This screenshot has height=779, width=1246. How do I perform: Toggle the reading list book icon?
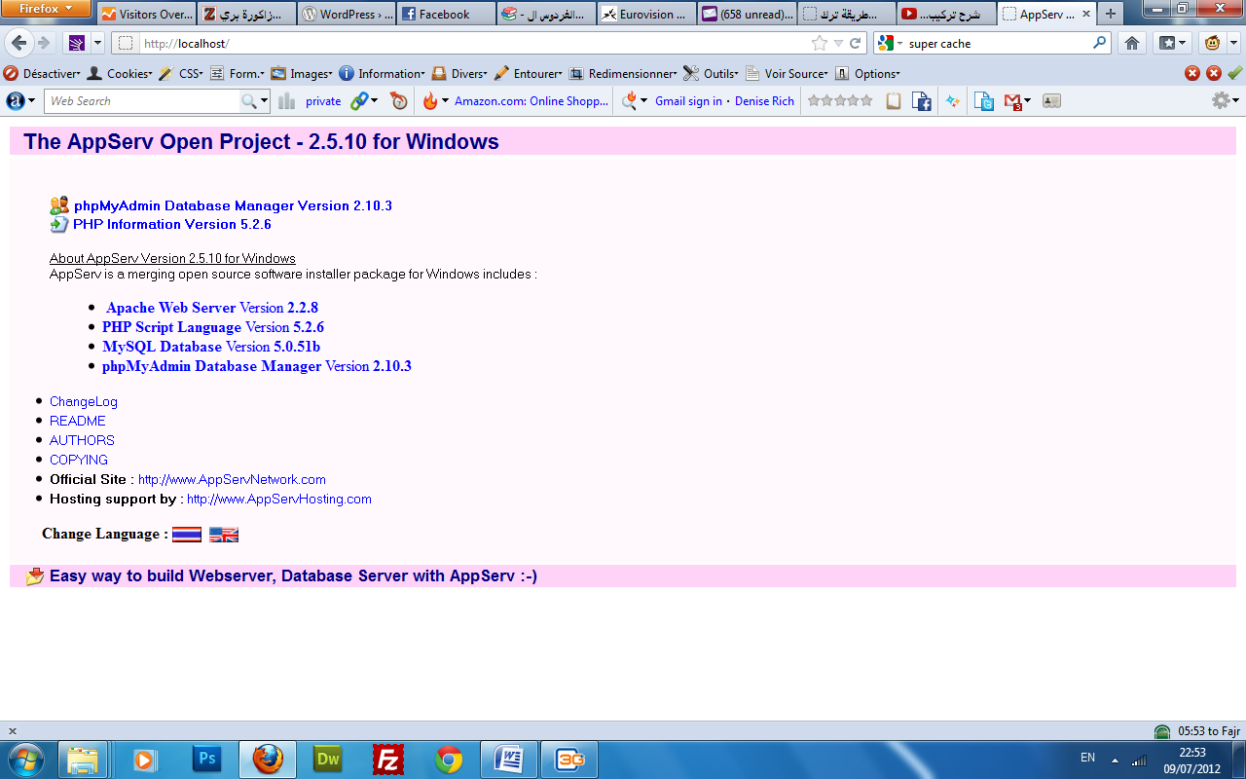click(893, 99)
